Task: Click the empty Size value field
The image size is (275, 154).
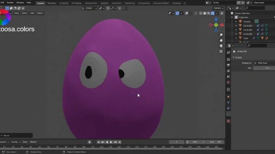Action: click(x=264, y=68)
